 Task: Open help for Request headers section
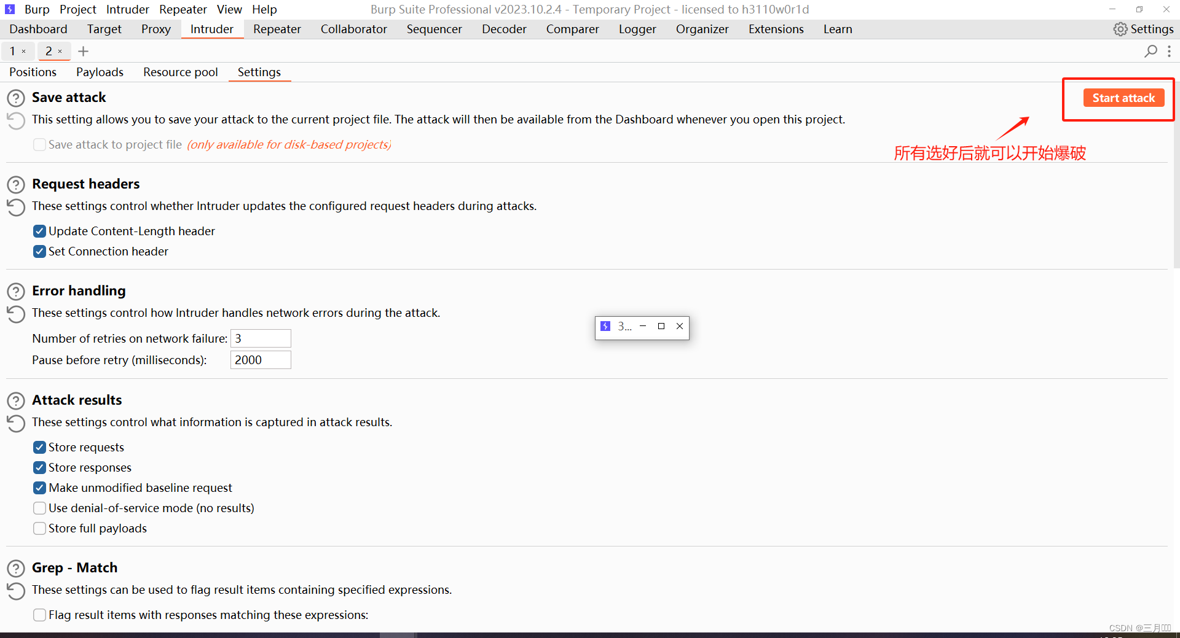(16, 185)
